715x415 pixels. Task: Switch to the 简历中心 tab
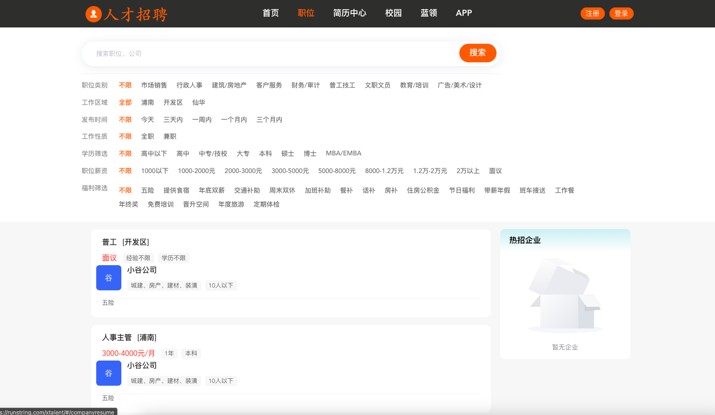coord(350,13)
